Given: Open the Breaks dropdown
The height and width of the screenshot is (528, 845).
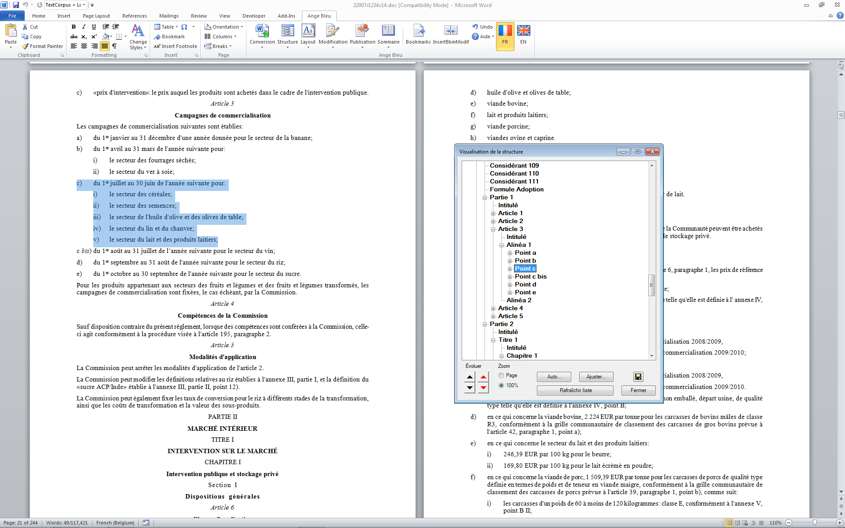Looking at the screenshot, I should coord(218,46).
